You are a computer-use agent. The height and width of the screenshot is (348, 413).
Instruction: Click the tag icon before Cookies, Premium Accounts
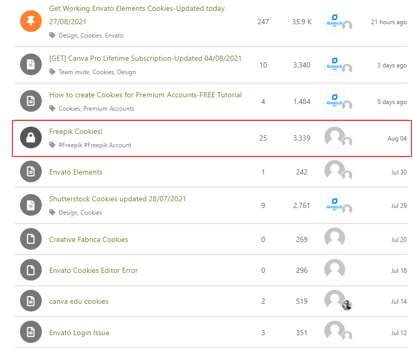[52, 109]
